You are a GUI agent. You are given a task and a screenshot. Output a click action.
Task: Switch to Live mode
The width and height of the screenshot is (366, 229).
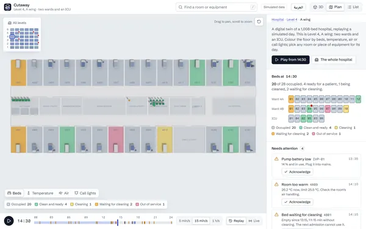[254, 221]
